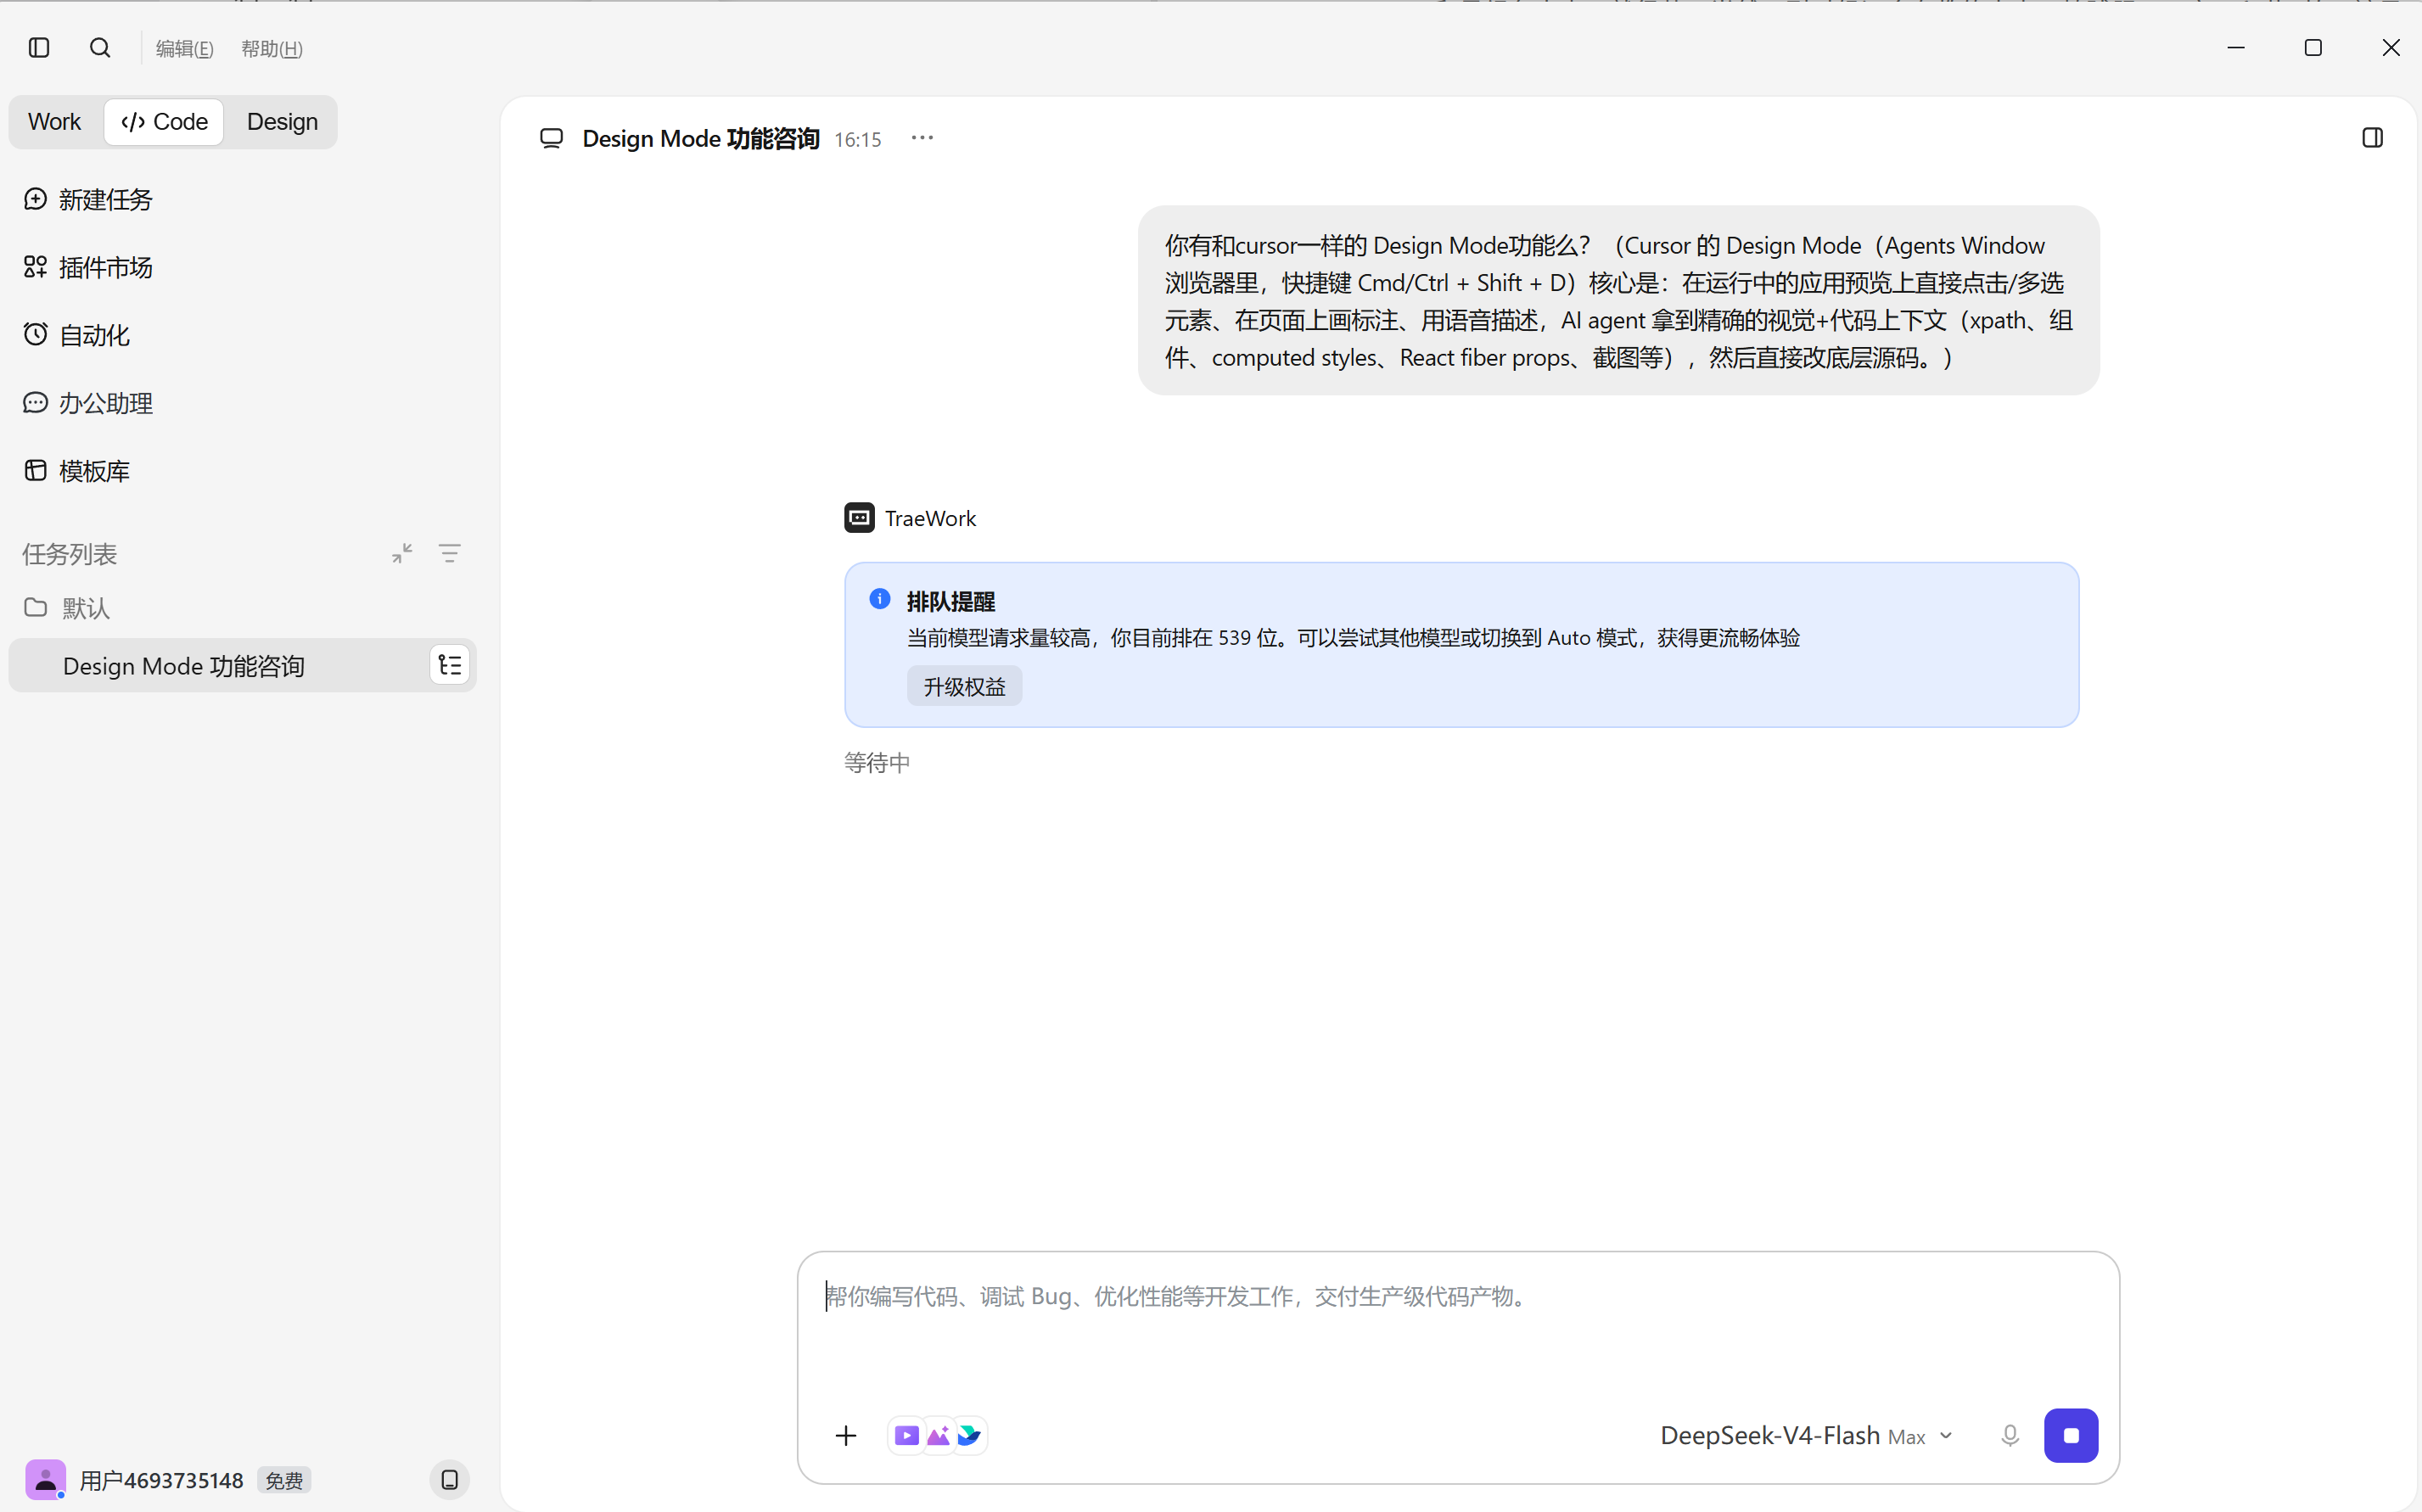This screenshot has height=1512, width=2422.
Task: Click the conversation title Design Mode 功能咨询
Action: point(701,139)
